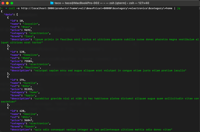This screenshot has width=200, height=132.
Task: Click the green prompt arrow
Action: [2, 8]
